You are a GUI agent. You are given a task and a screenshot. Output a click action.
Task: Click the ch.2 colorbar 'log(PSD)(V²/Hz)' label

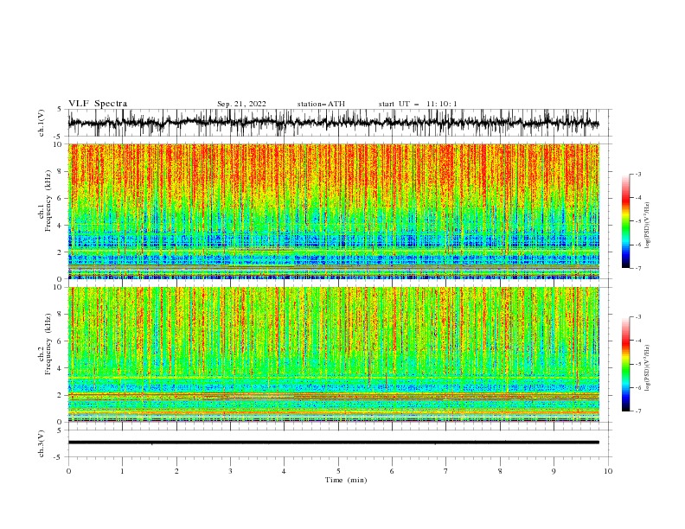[647, 368]
